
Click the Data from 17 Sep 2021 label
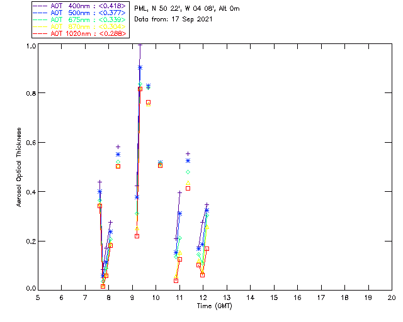click(x=173, y=19)
